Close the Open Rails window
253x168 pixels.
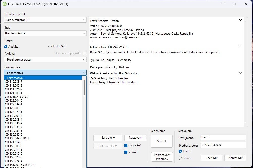point(246,4)
